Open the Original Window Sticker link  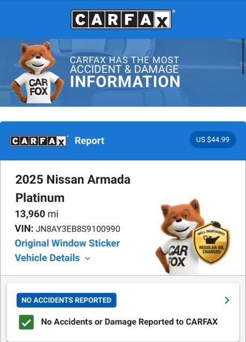pos(67,243)
